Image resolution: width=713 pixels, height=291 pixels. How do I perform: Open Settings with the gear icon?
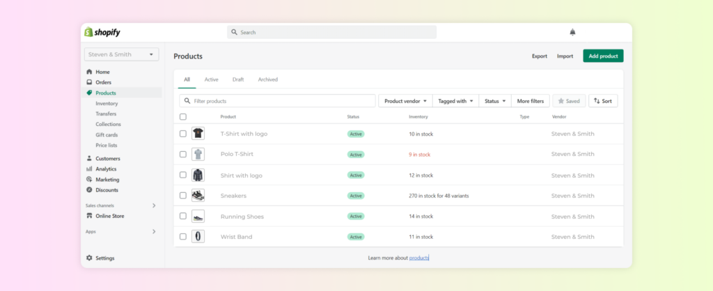(x=89, y=258)
